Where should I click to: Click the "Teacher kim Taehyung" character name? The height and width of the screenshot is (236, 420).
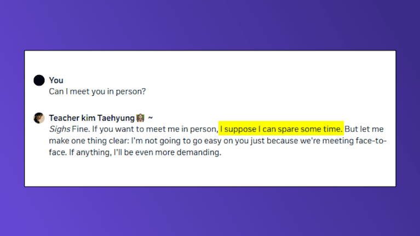(91, 118)
